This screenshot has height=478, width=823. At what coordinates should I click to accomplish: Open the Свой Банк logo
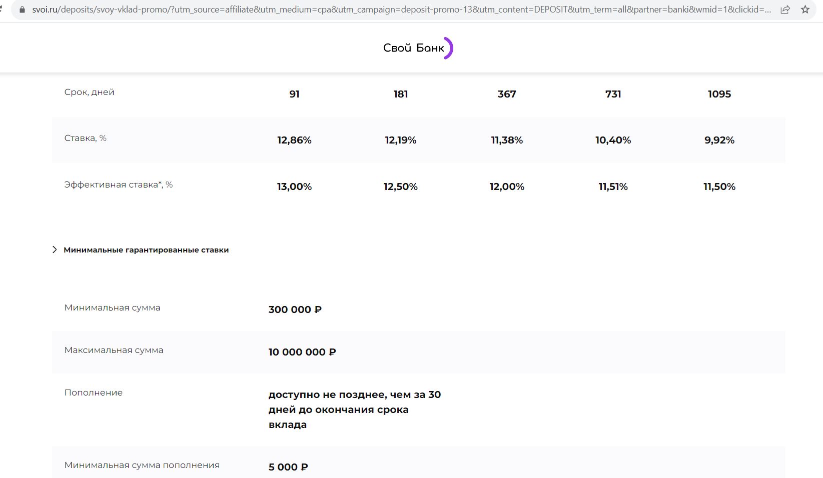click(418, 48)
